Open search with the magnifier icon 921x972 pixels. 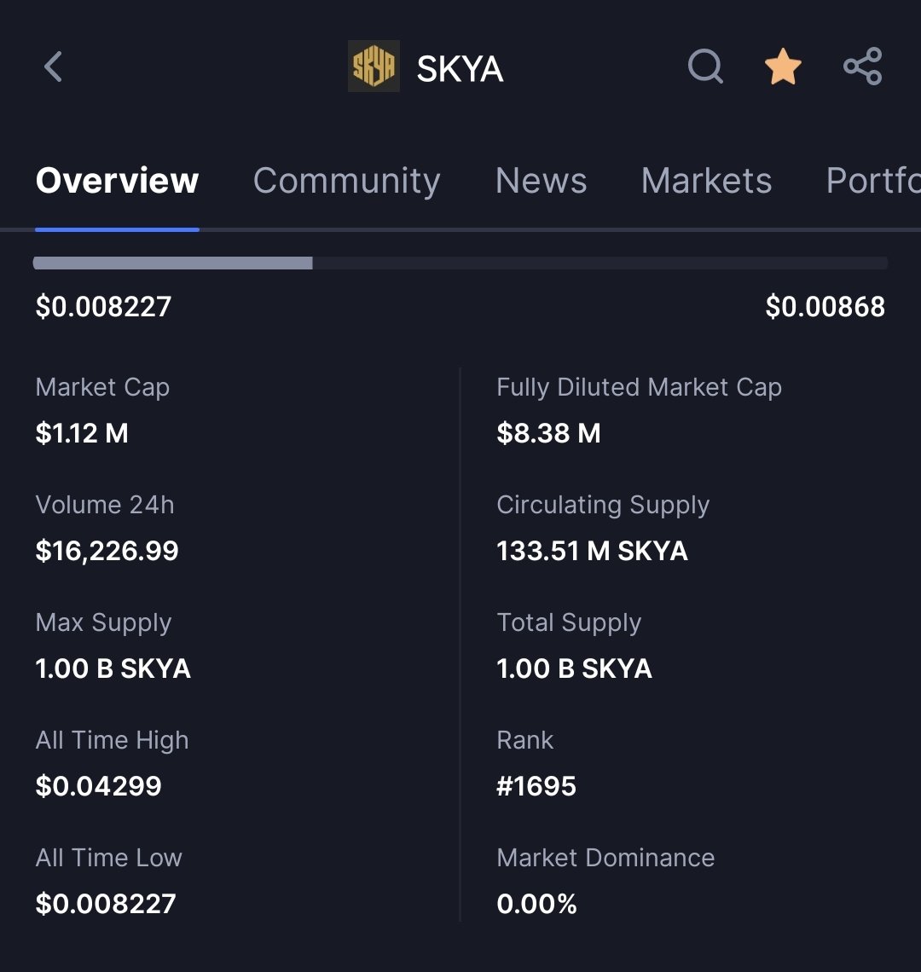(706, 67)
